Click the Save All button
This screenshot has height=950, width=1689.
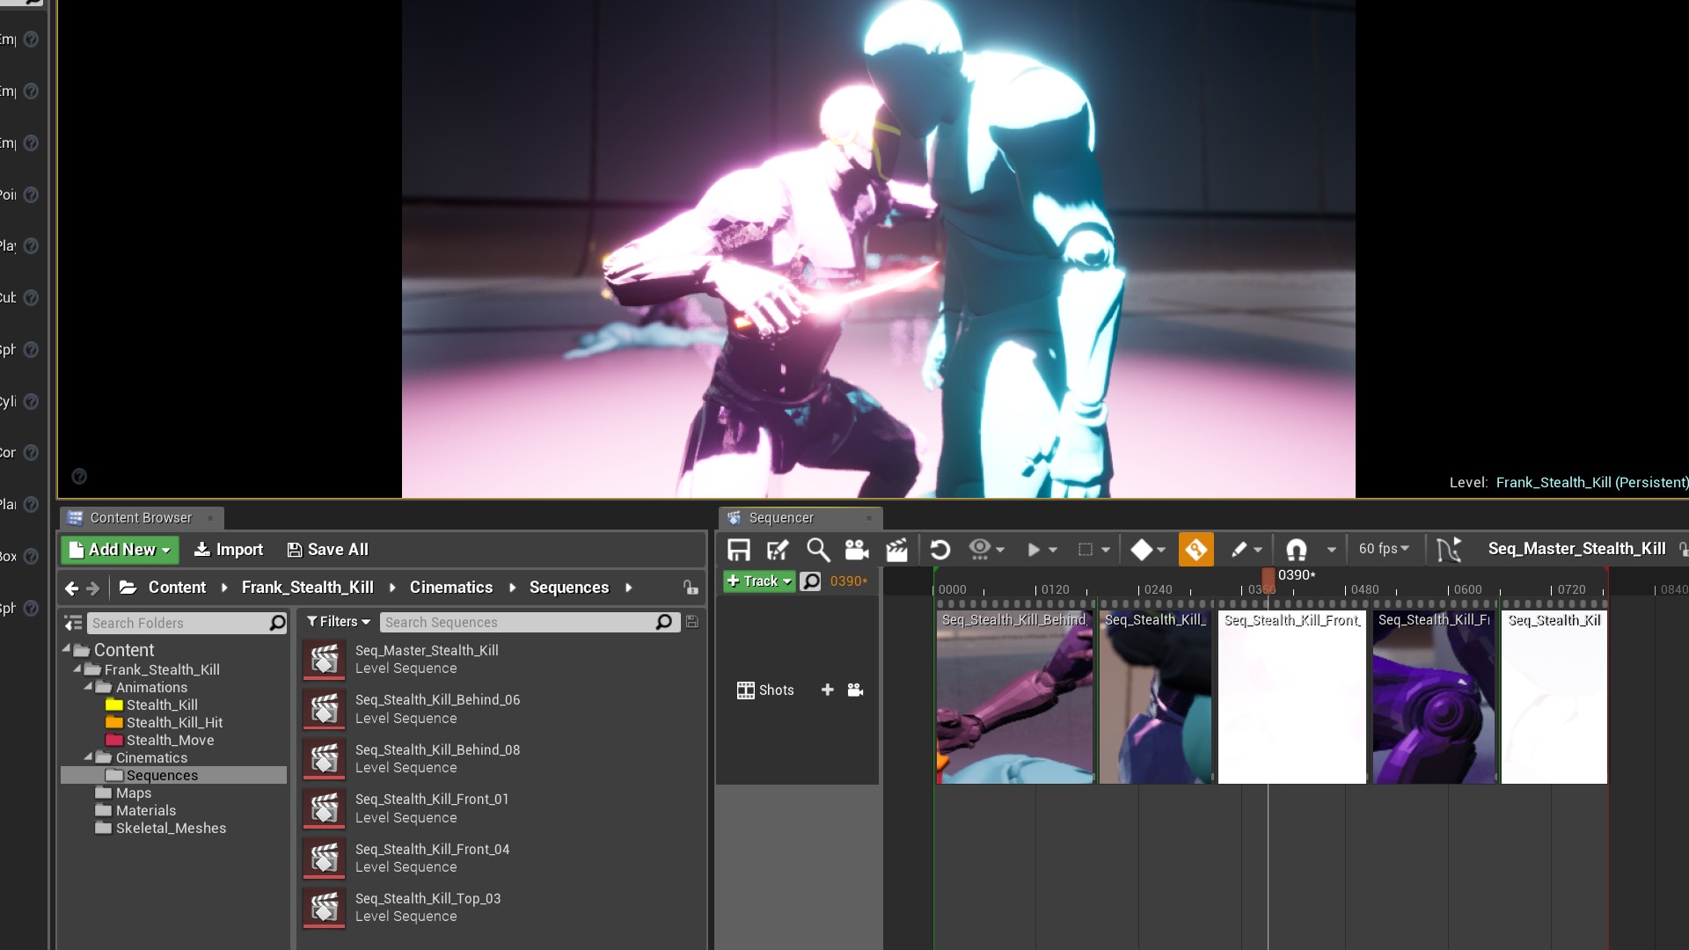pos(327,550)
